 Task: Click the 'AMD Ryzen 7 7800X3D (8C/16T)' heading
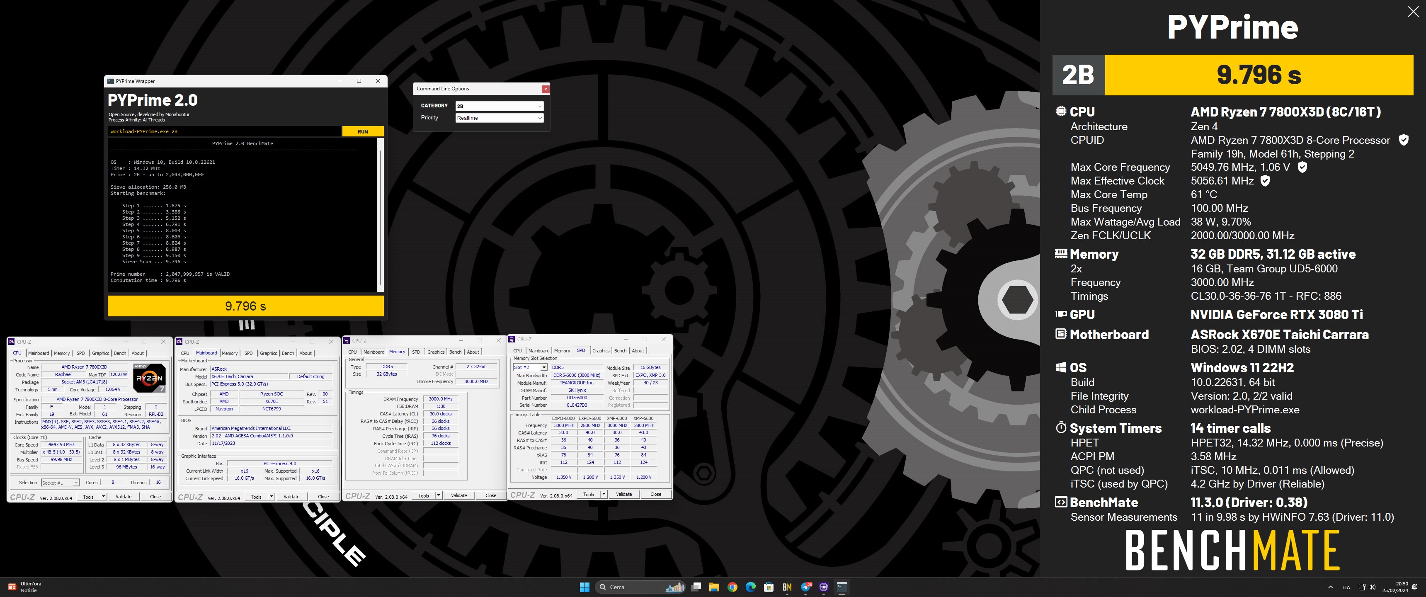coord(1285,112)
